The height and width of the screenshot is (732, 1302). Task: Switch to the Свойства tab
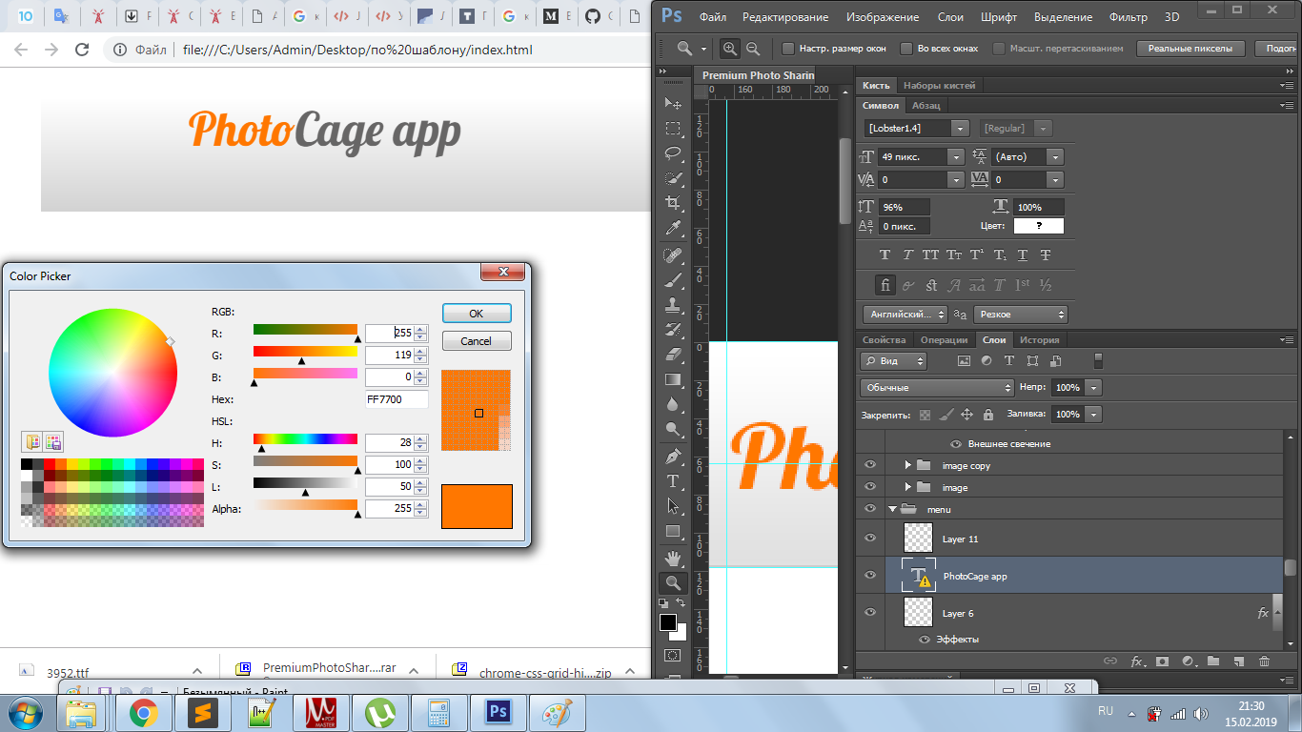(x=884, y=340)
